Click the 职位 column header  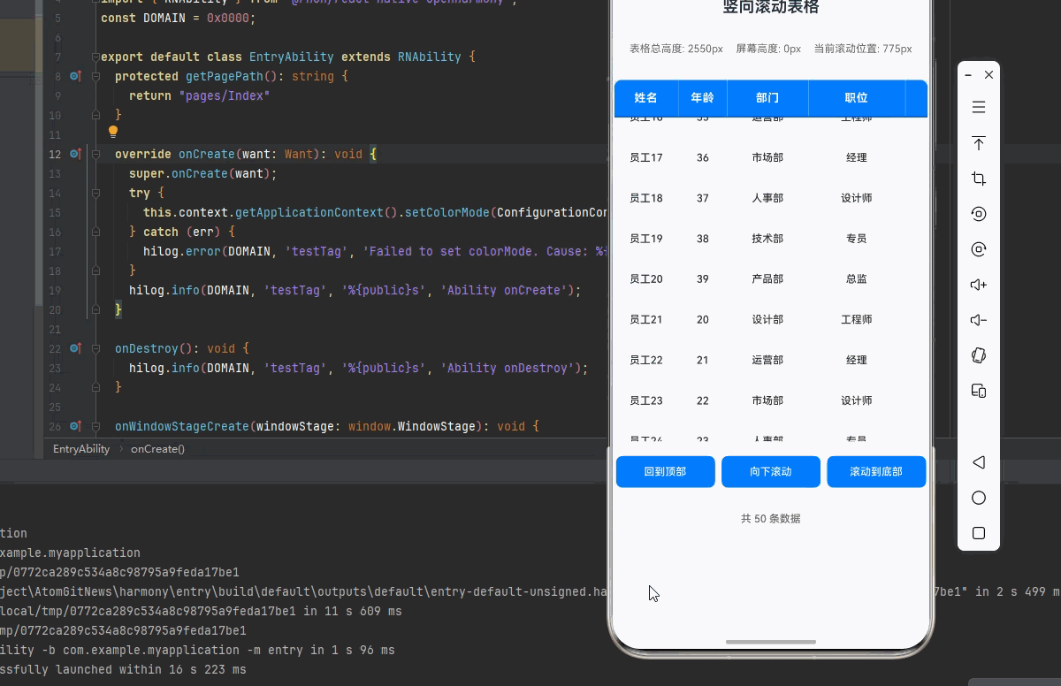[856, 98]
